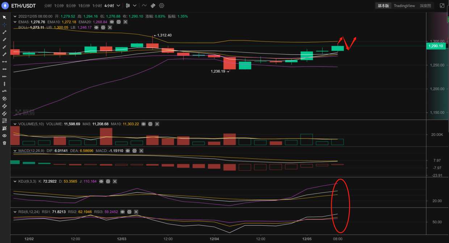The width and height of the screenshot is (449, 243).
Task: Collapse the KDJ(9,3,3) panel chevron
Action: pos(15,182)
